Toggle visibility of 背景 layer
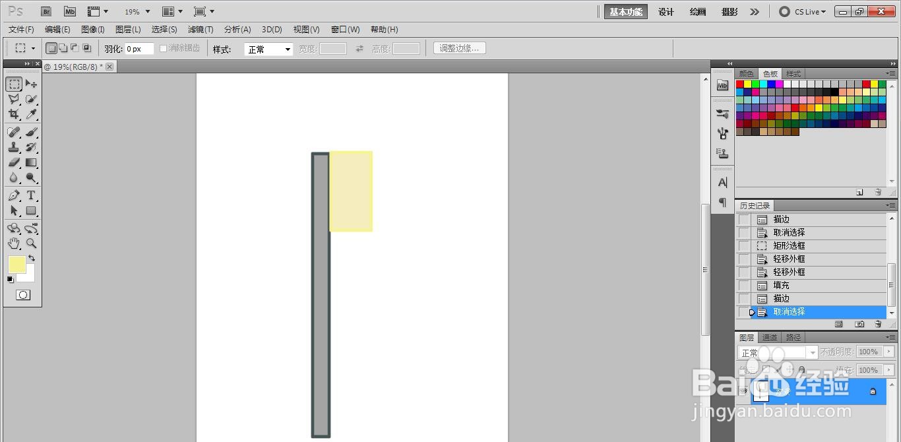The image size is (901, 442). (743, 392)
